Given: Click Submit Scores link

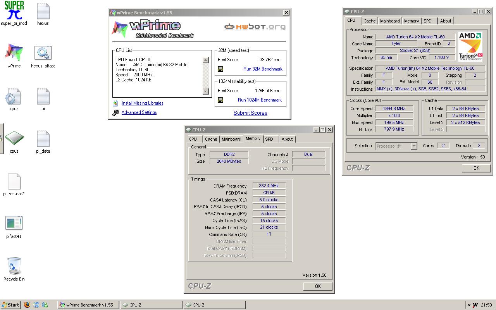Looking at the screenshot, I should (250, 113).
